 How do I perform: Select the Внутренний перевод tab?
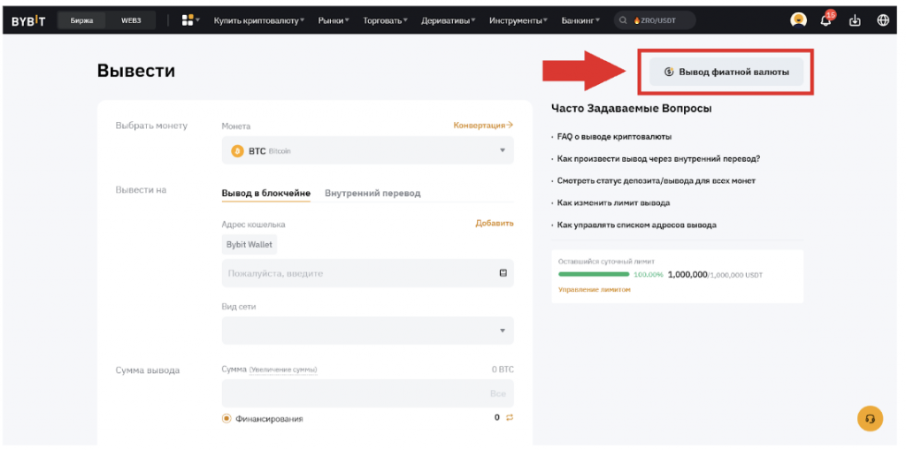[x=372, y=193]
